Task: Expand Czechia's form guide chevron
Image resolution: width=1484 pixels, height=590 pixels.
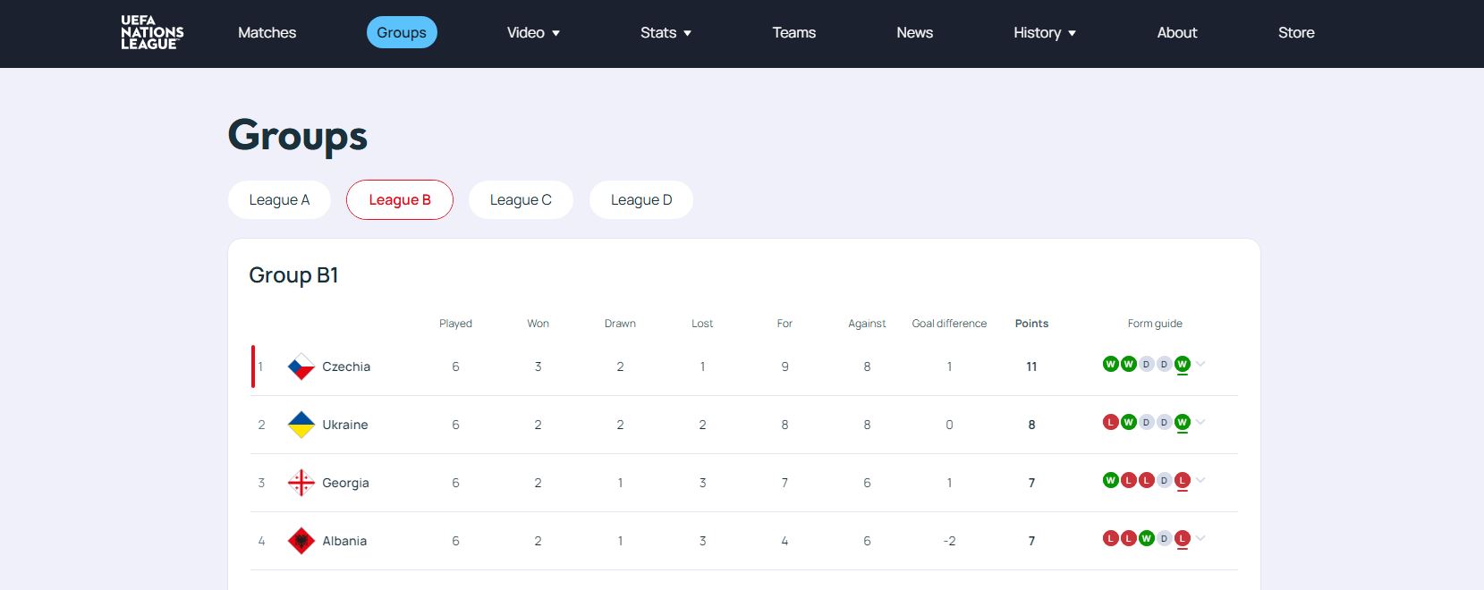Action: 1200,364
